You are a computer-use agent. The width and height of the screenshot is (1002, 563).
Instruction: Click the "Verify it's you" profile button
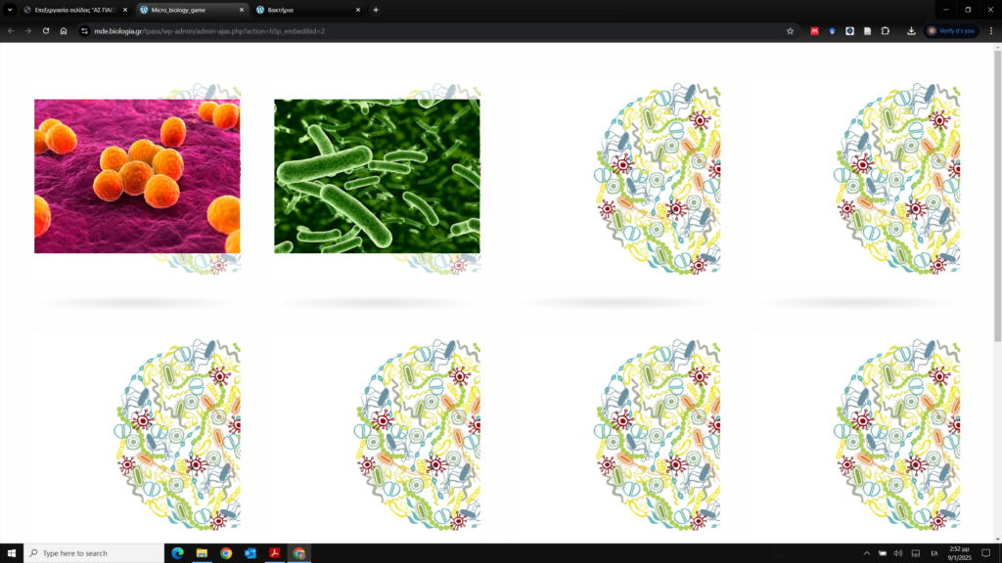(x=951, y=30)
